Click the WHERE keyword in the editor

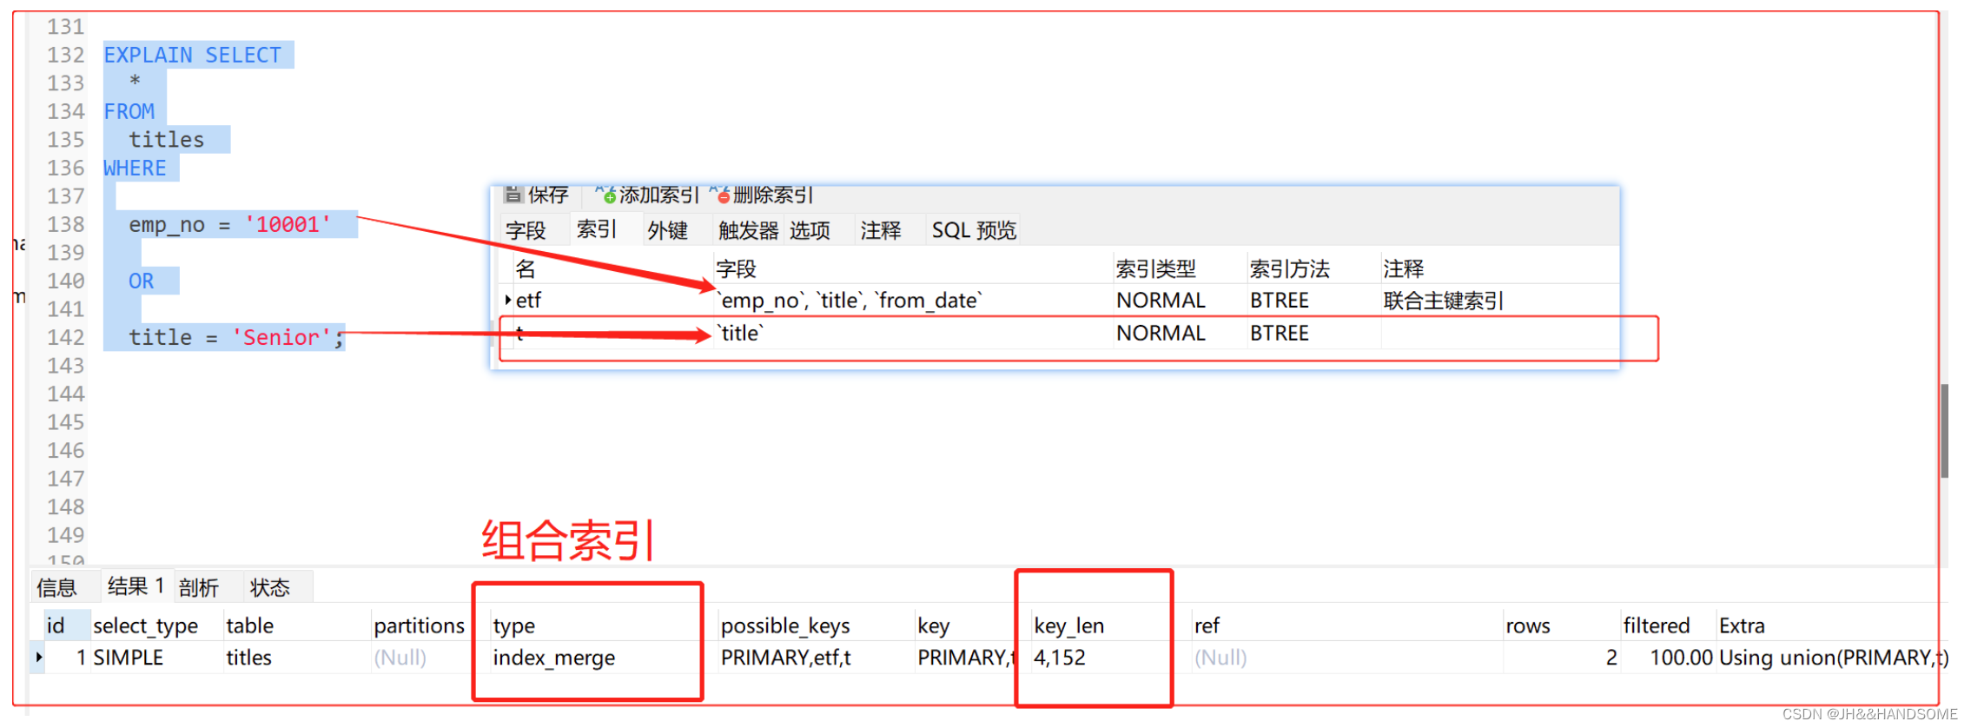point(135,169)
